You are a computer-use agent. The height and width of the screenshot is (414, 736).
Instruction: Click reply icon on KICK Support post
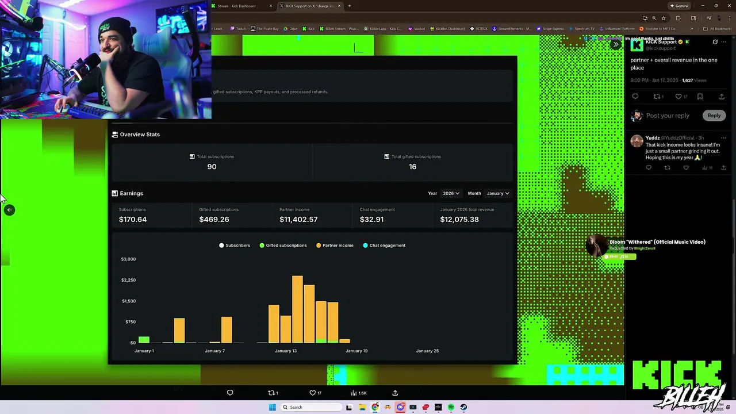pos(635,97)
